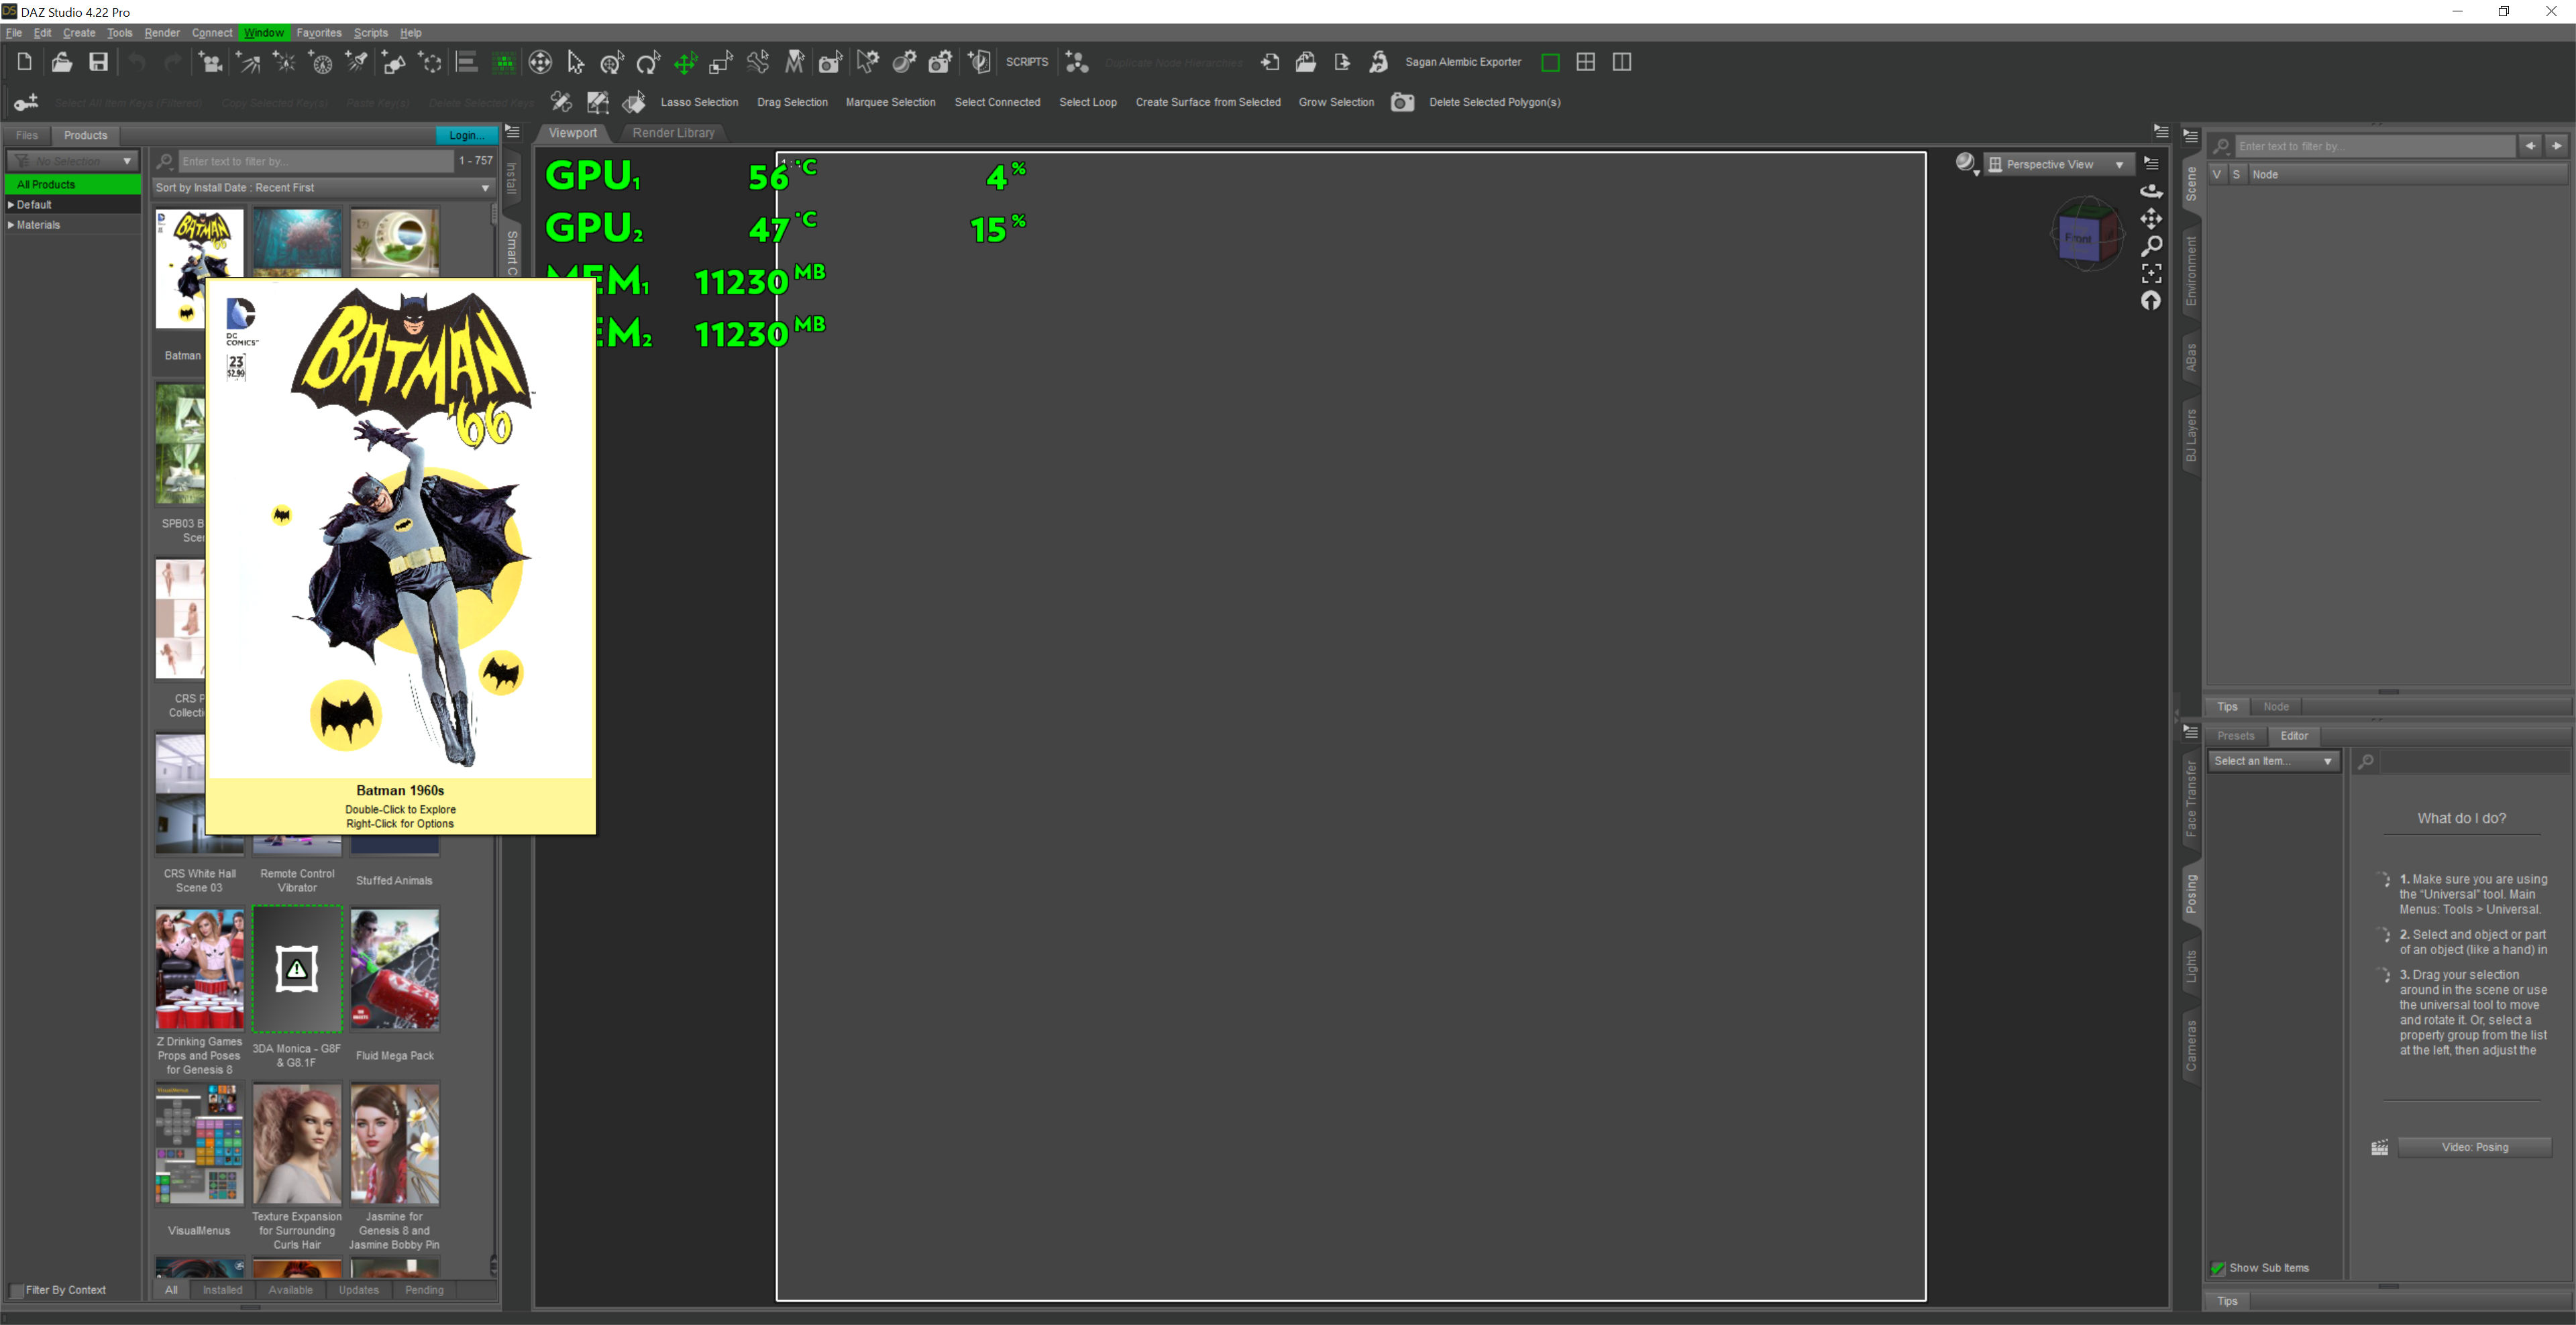Click the reset camera view icon
Viewport: 2576px width, 1325px height.
point(2151,301)
